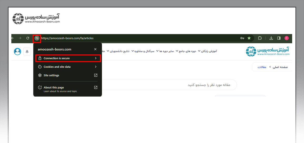Open the pink Chrome profile avatar
The image size is (304, 143).
pos(287,38)
